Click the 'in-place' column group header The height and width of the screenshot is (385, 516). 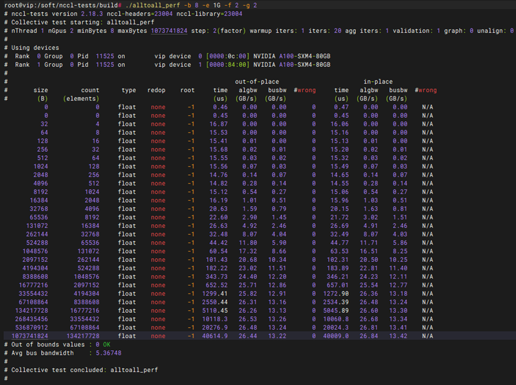pyautogui.click(x=378, y=82)
